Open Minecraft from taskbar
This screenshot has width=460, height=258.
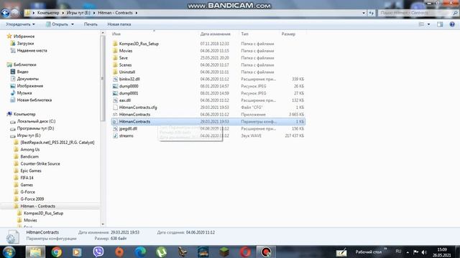224,252
